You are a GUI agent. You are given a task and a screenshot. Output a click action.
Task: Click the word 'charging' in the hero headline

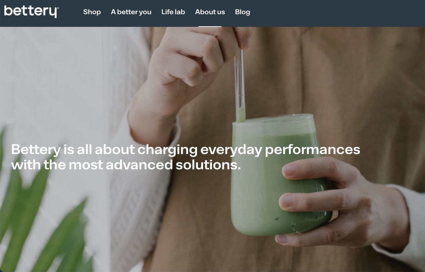coord(167,150)
